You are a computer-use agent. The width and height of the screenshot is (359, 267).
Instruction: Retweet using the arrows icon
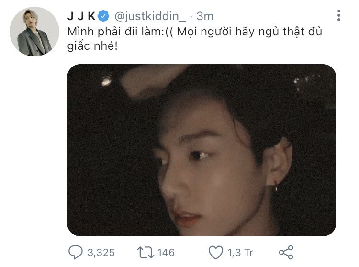146,252
